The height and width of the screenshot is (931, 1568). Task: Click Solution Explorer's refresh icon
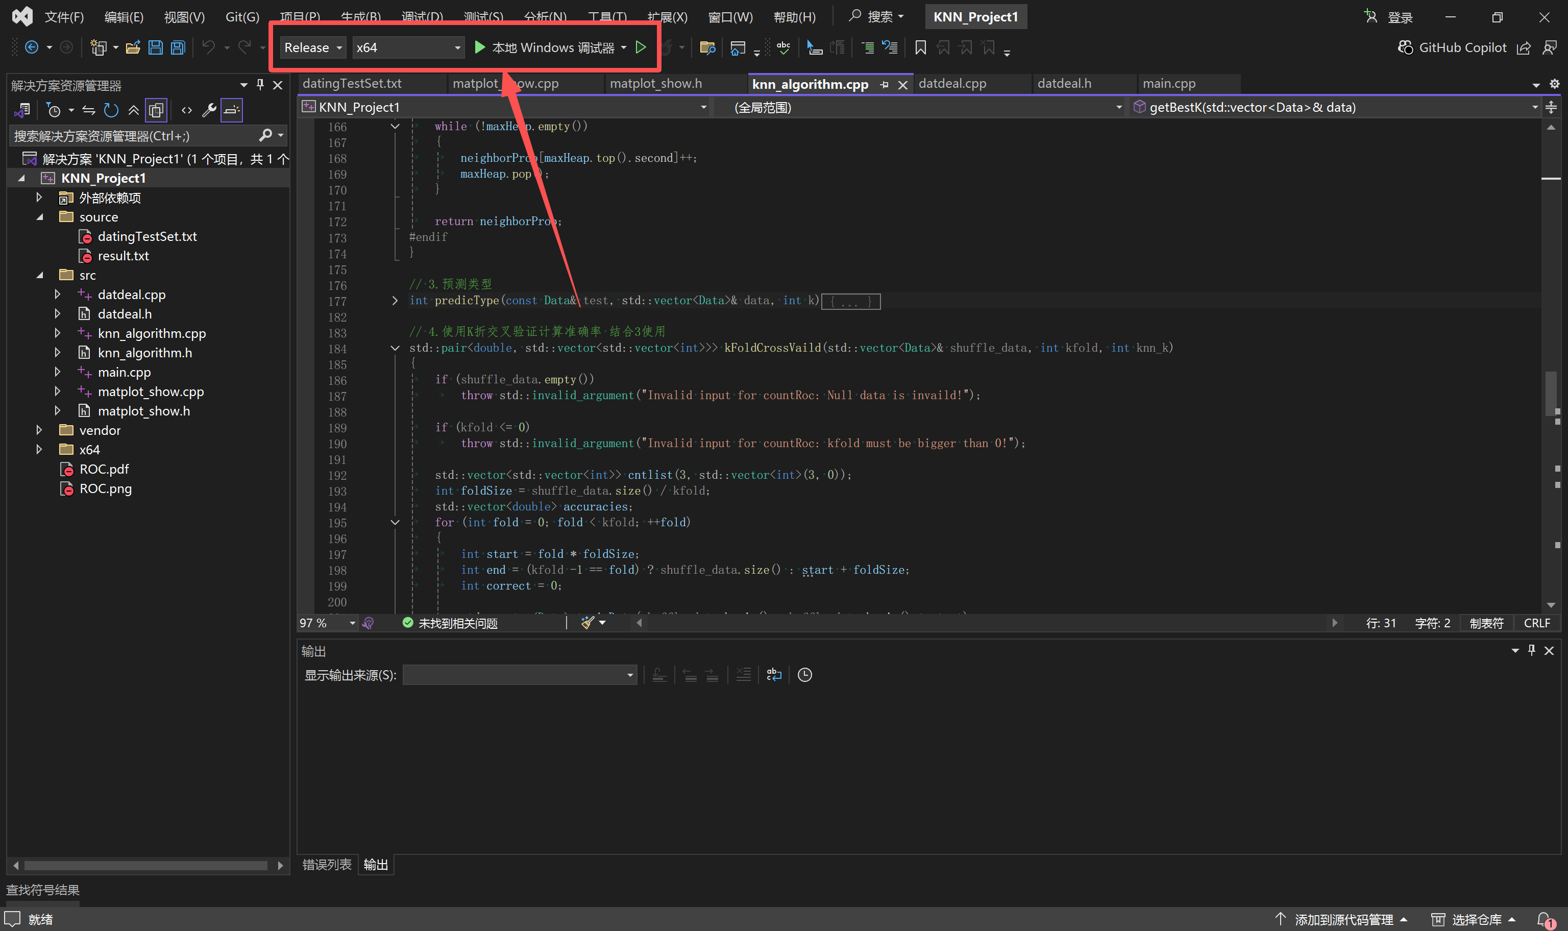click(x=111, y=110)
